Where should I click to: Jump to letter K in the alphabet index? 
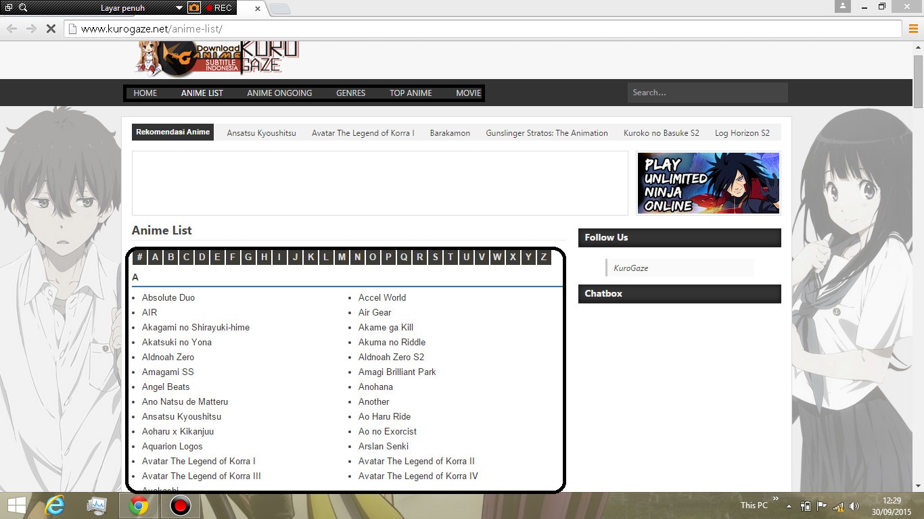click(x=311, y=257)
